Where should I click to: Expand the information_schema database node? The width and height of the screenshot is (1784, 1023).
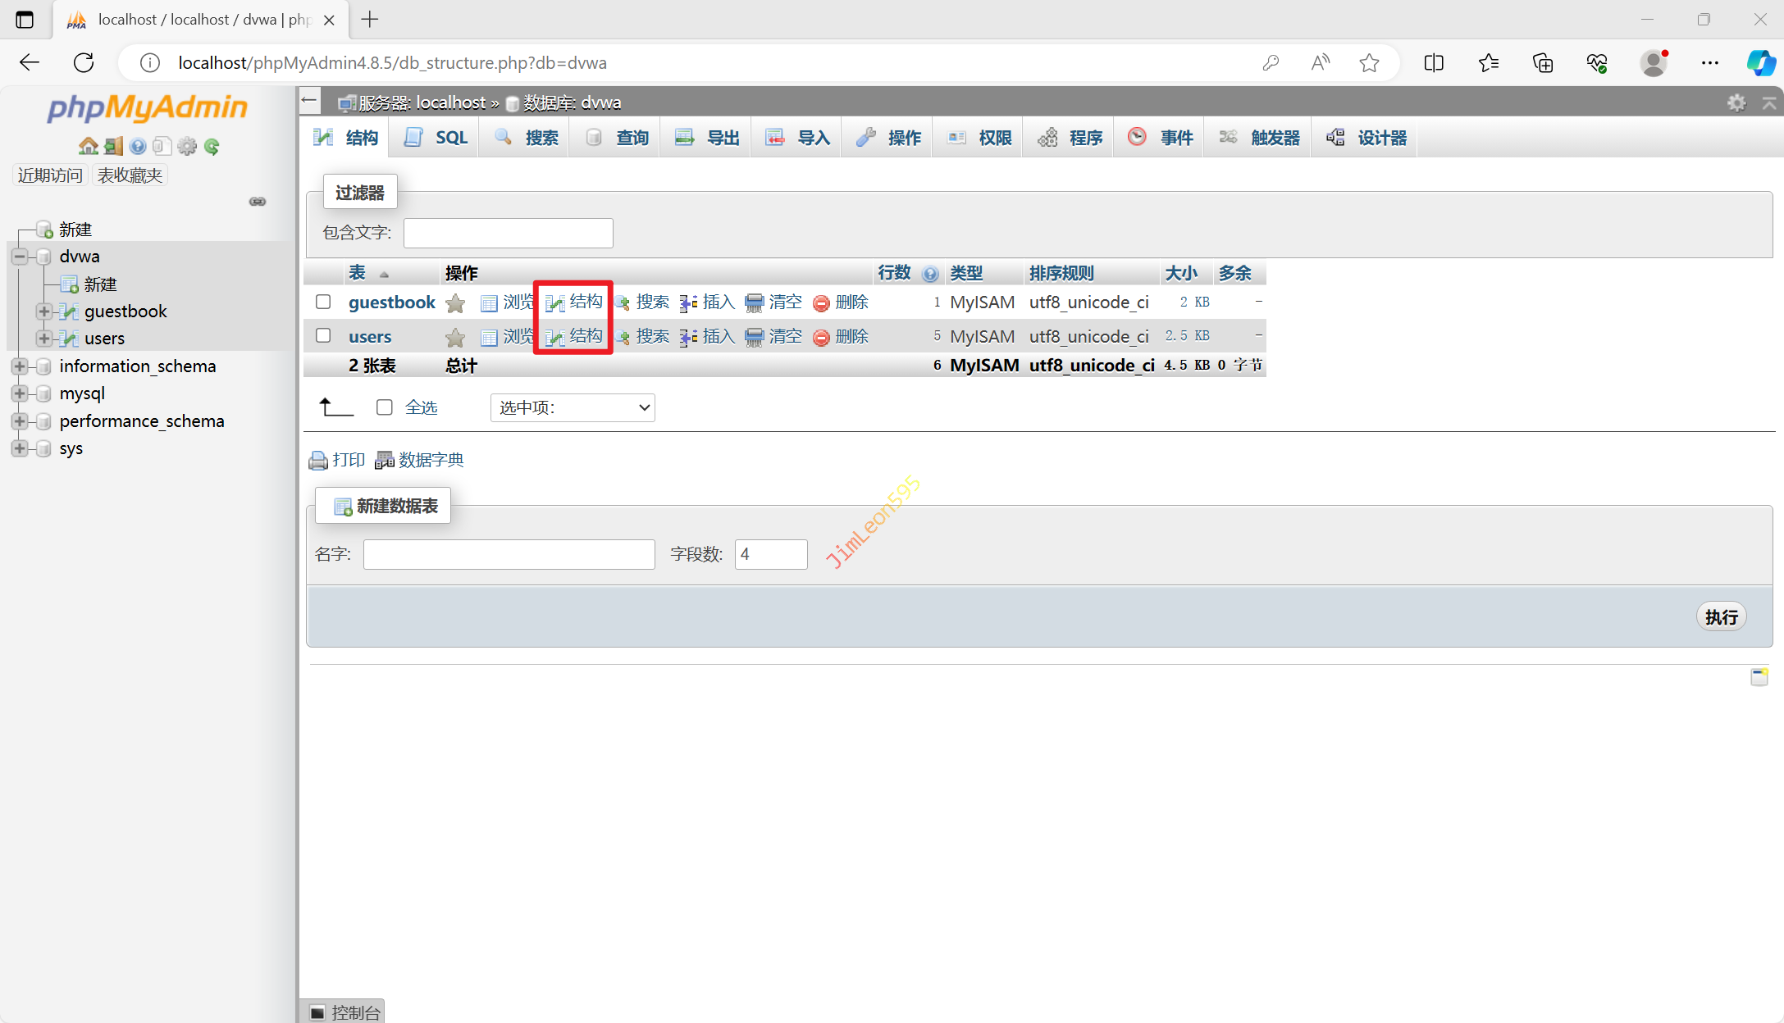[x=20, y=366]
